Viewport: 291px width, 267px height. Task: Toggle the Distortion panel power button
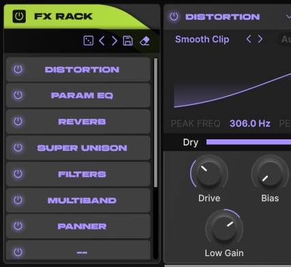pos(174,16)
